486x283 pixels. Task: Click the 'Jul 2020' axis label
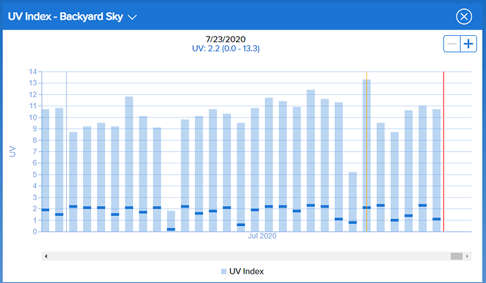pos(262,236)
